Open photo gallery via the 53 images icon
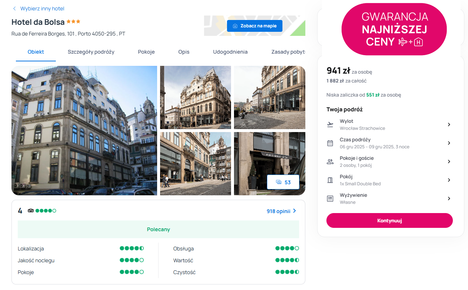This screenshot has height=290, width=468. tap(283, 182)
